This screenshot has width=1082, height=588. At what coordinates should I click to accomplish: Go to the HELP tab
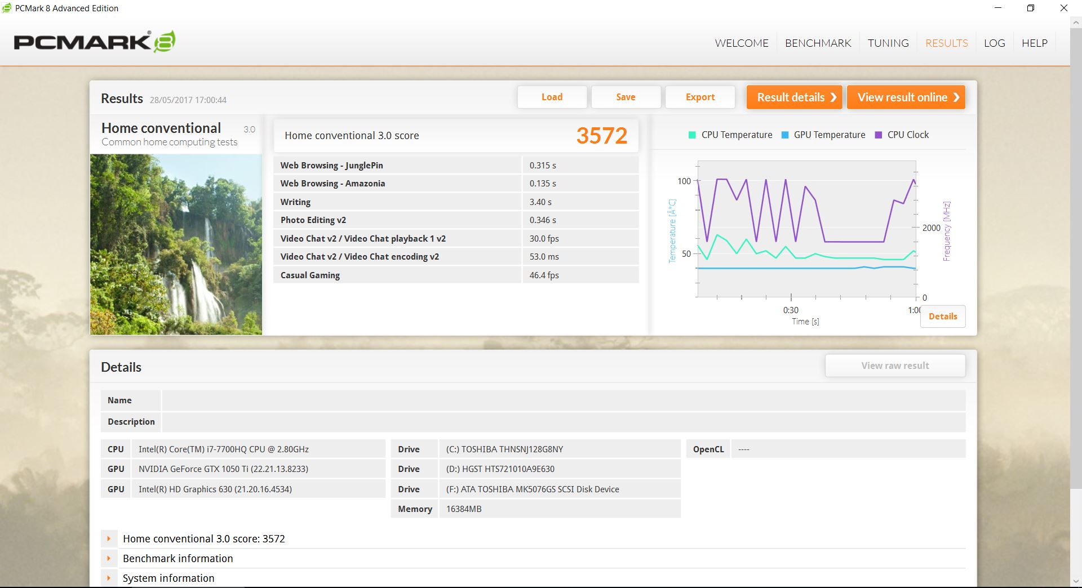coord(1034,43)
